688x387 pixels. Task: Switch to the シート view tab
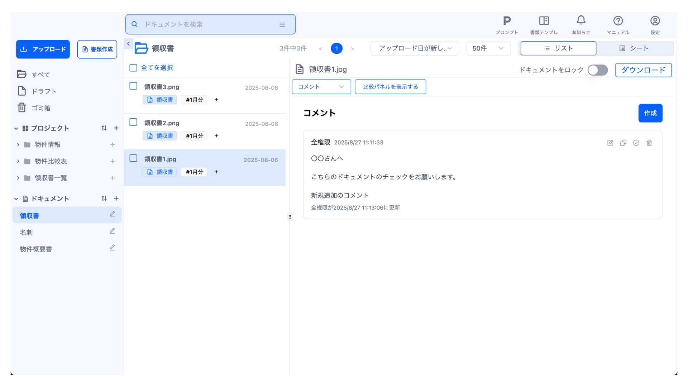[x=634, y=48]
